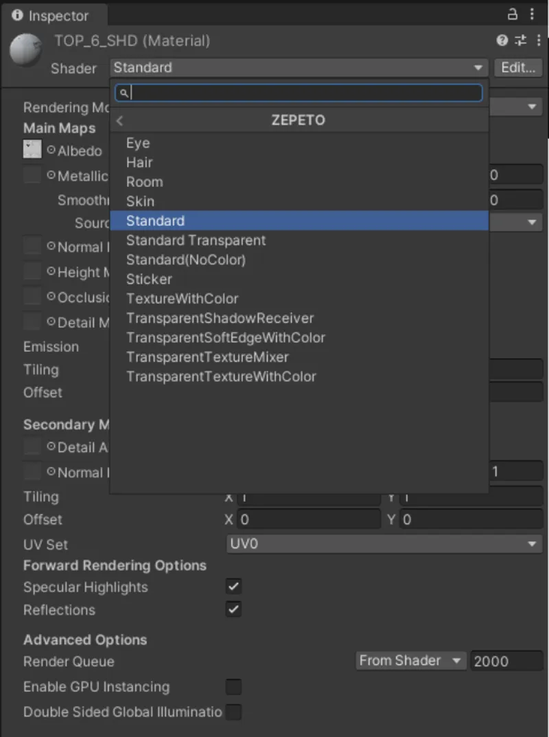The height and width of the screenshot is (737, 549).
Task: Click the Albedo texture thumbnail slot
Action: coord(32,150)
